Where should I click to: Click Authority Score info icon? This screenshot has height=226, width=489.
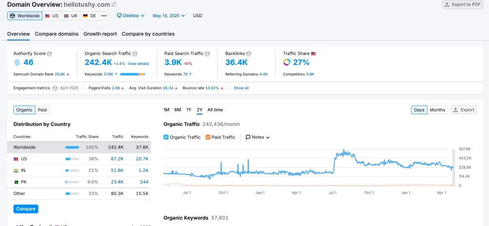click(x=49, y=54)
